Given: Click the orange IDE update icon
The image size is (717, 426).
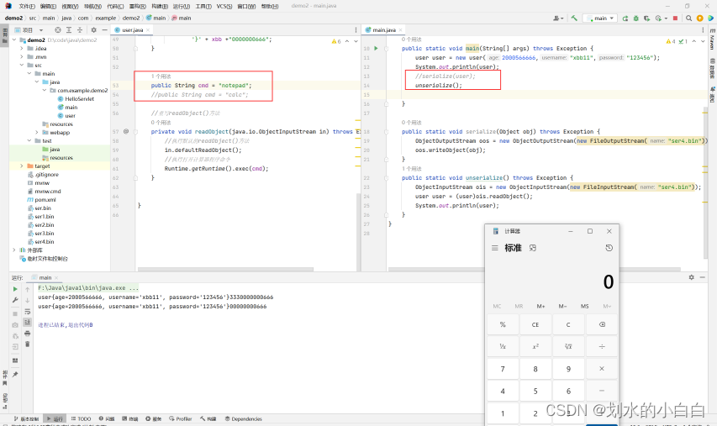Looking at the screenshot, I should [699, 18].
